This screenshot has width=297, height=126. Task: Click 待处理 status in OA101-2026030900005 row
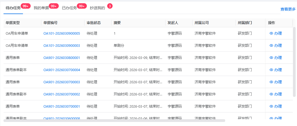click(92, 34)
